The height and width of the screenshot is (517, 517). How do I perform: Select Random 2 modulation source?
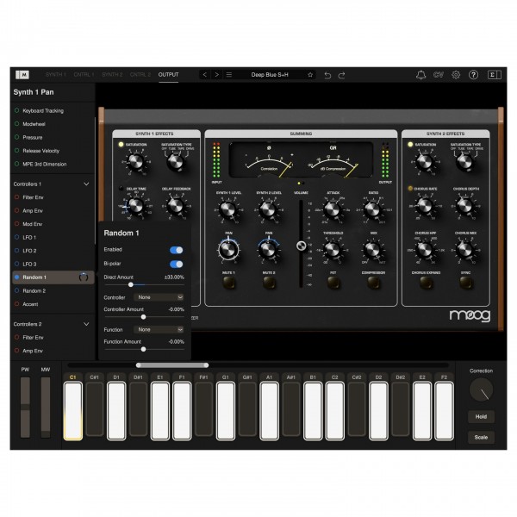click(53, 291)
